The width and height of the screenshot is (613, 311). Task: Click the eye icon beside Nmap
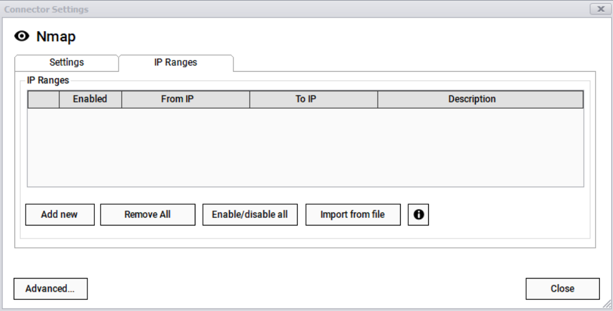coord(22,37)
